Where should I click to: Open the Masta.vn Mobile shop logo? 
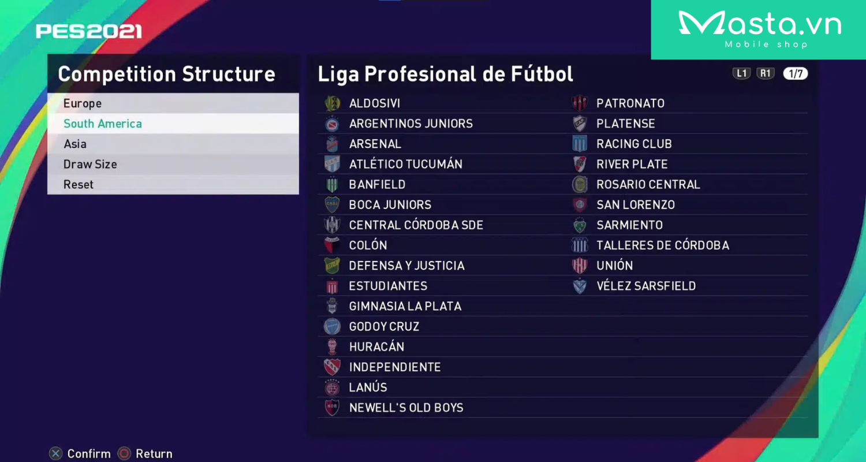coord(759,29)
